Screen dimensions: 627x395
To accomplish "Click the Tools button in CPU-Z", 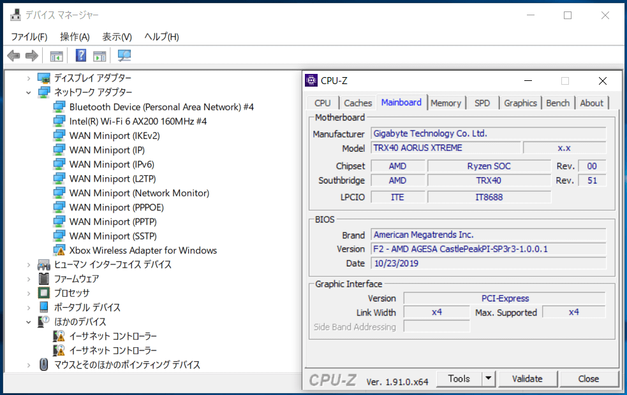I will tap(459, 378).
